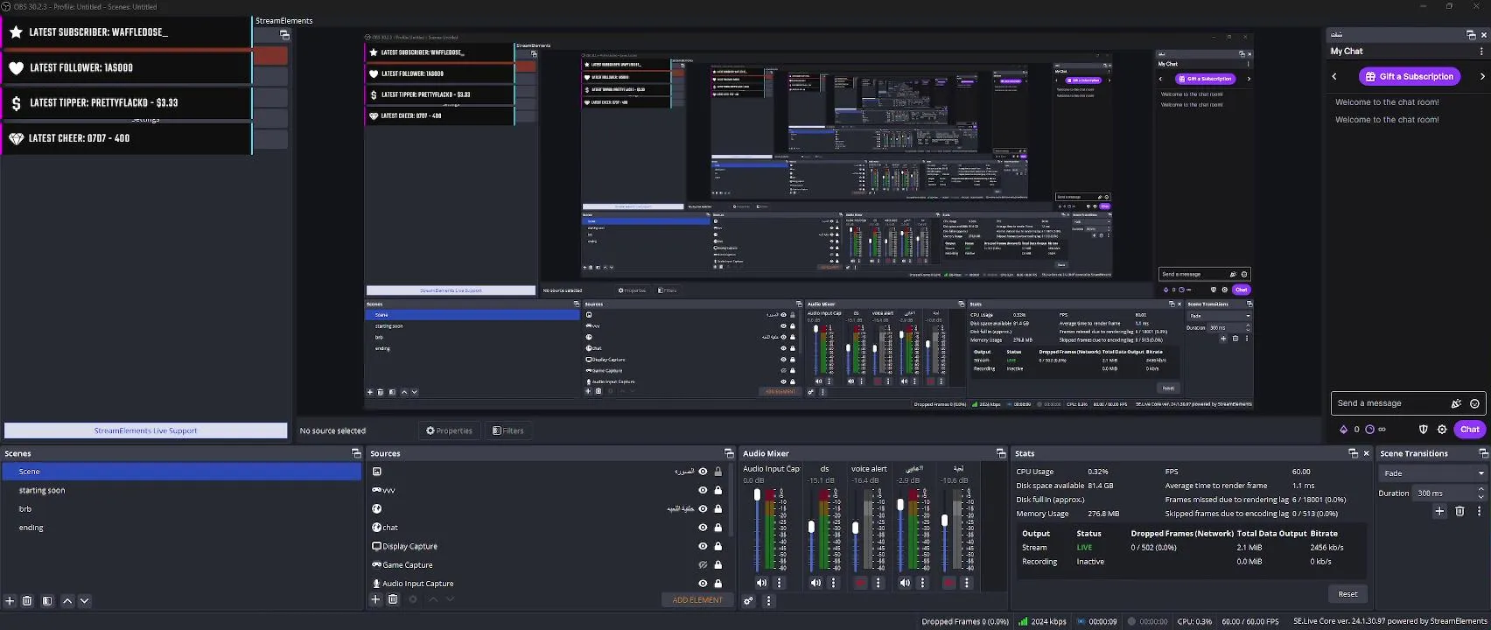Switch to the starting soon scene
1491x630 pixels.
pyautogui.click(x=181, y=491)
